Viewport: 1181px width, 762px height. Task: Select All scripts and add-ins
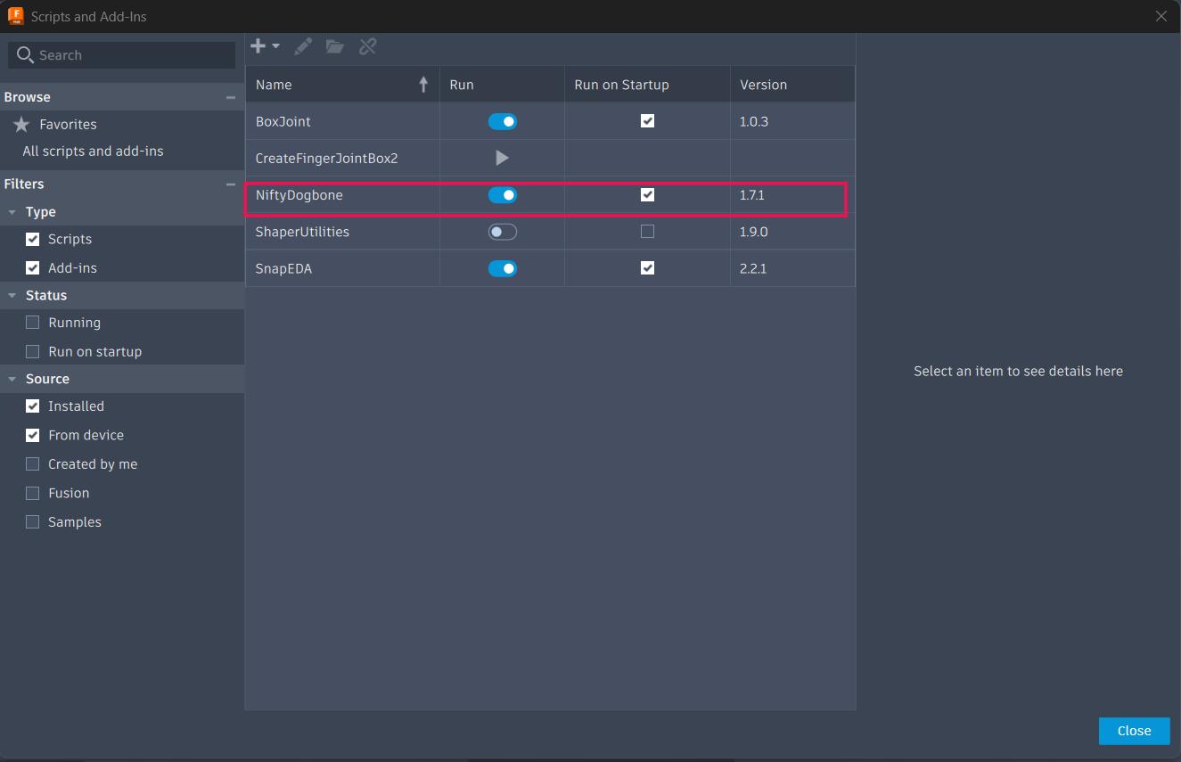[93, 152]
